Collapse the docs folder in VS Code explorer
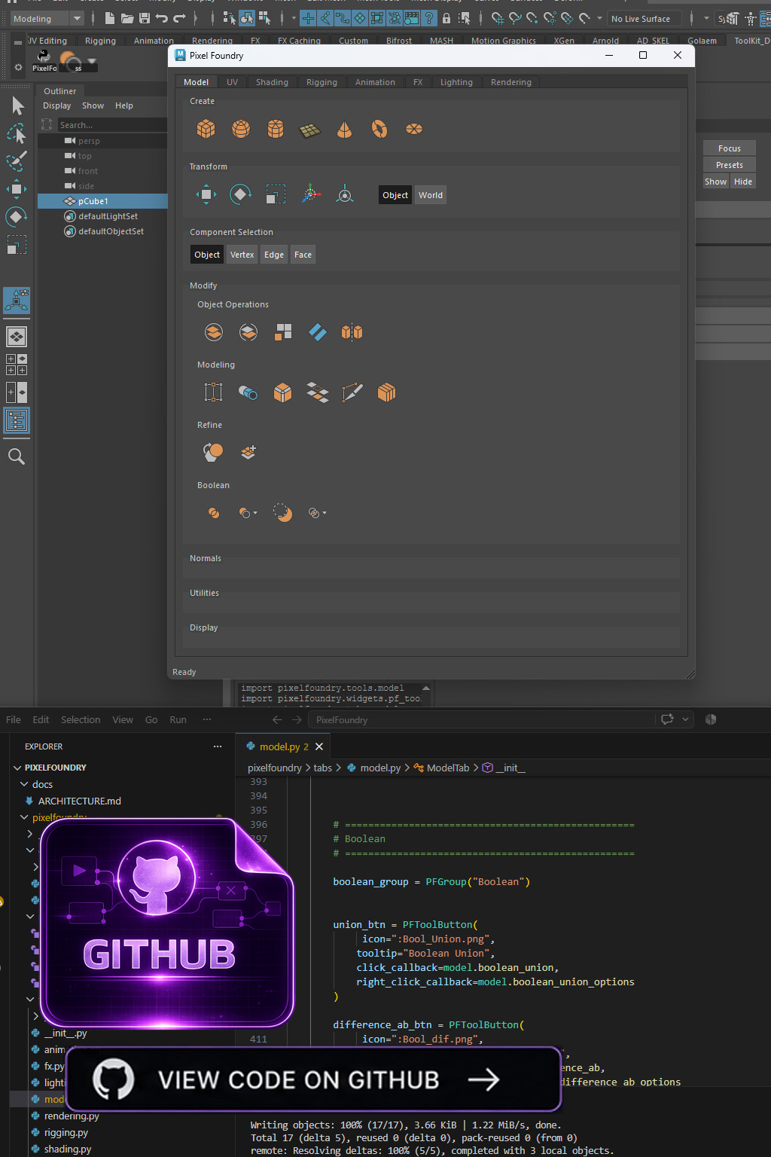The image size is (771, 1157). pyautogui.click(x=24, y=784)
